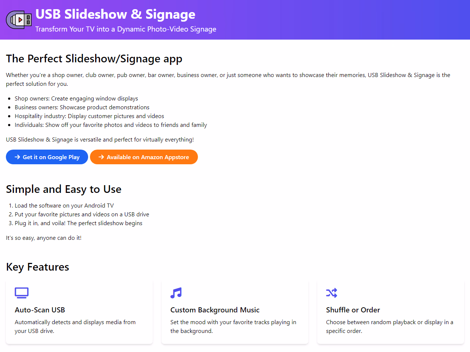Click the USB drive logo icon in header
470x352 pixels.
click(x=19, y=20)
